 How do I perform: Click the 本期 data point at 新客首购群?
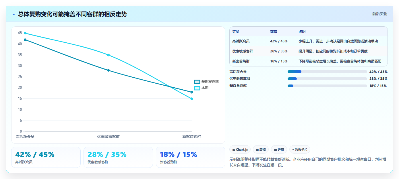tap(192, 99)
